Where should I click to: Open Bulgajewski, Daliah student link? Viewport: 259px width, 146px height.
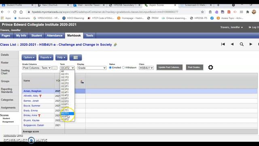tap(34, 125)
